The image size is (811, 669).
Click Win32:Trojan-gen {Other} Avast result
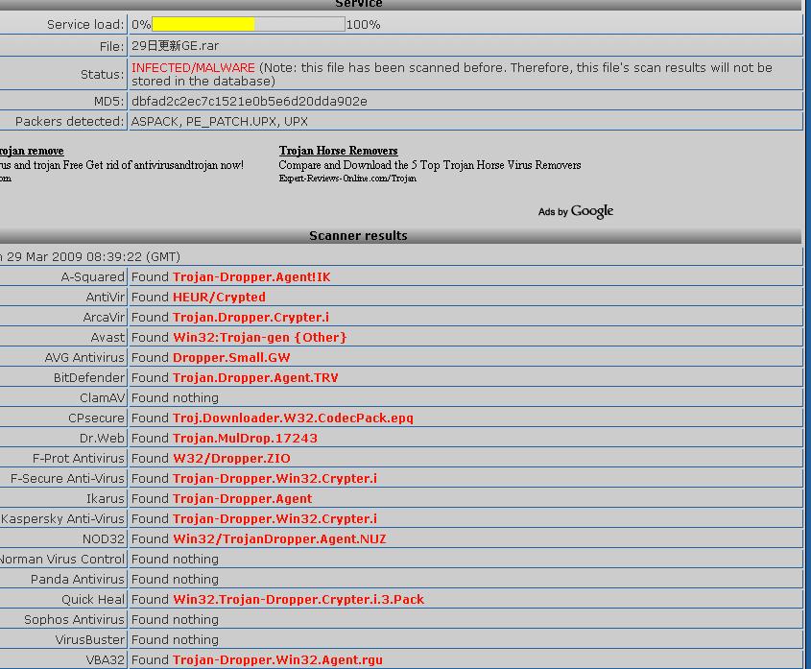[x=260, y=338]
